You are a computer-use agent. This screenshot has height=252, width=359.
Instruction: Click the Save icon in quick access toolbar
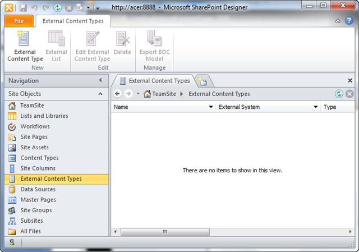(23, 8)
